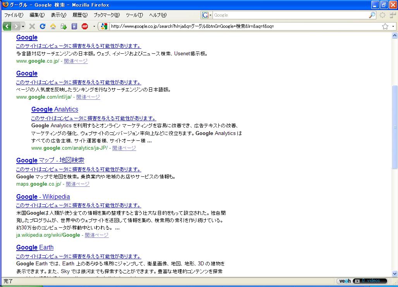Image resolution: width=398 pixels, height=287 pixels.
Task: Click the Veoh videos status bar widget
Action: coord(362,281)
